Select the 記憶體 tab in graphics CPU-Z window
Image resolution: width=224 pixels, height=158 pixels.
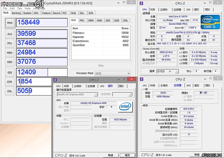91,86
